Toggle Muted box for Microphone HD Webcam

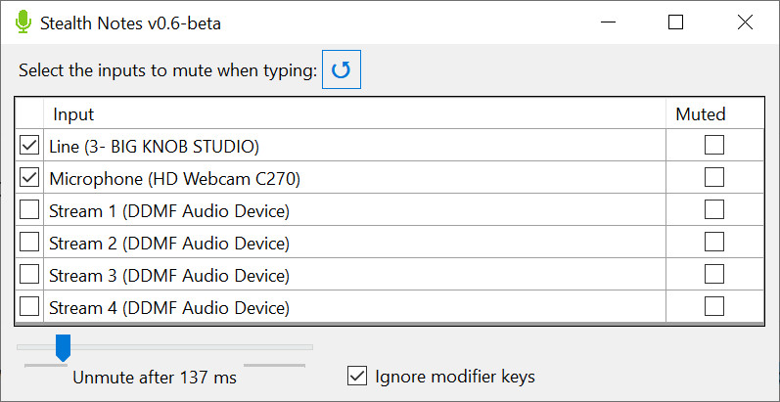point(714,177)
